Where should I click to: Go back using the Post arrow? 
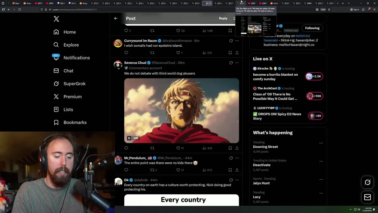pos(116,18)
